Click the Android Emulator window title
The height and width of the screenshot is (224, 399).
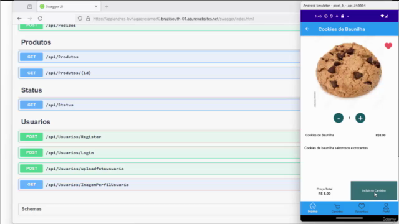point(334,6)
